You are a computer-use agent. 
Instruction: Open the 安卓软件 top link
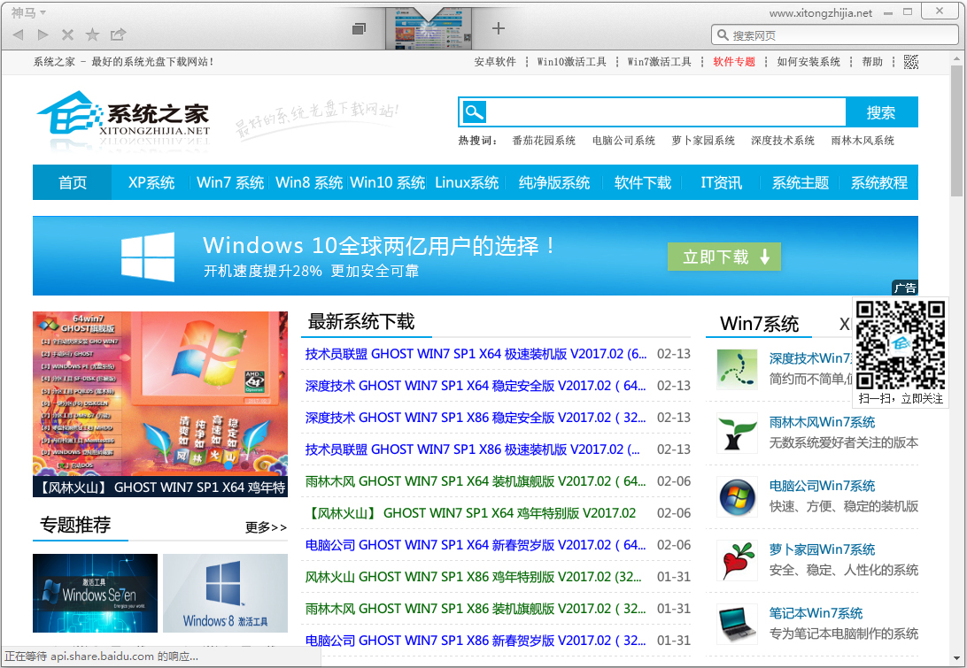pos(495,62)
